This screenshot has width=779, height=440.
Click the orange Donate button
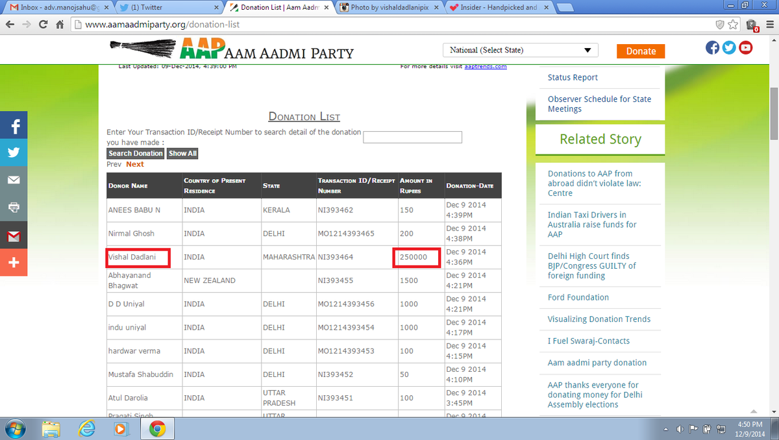pos(641,51)
